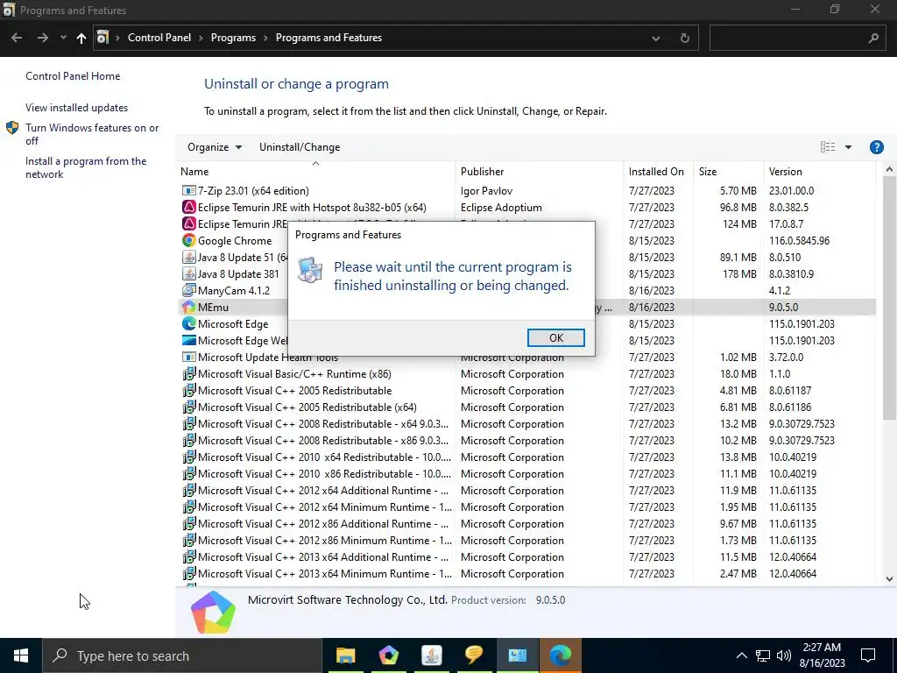This screenshot has height=673, width=897.
Task: Click the Back navigation arrow
Action: point(17,38)
